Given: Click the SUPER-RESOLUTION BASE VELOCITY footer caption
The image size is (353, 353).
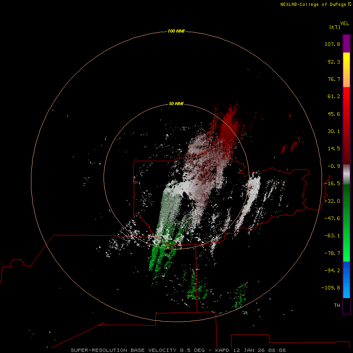Looking at the screenshot, I should click(x=178, y=350).
